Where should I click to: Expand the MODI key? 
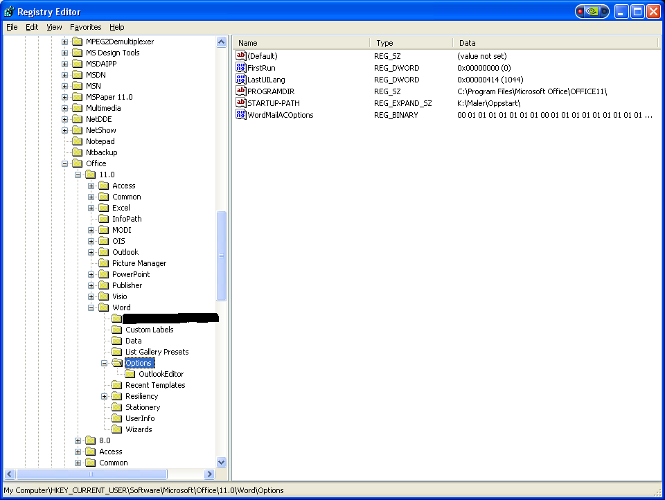coord(91,230)
